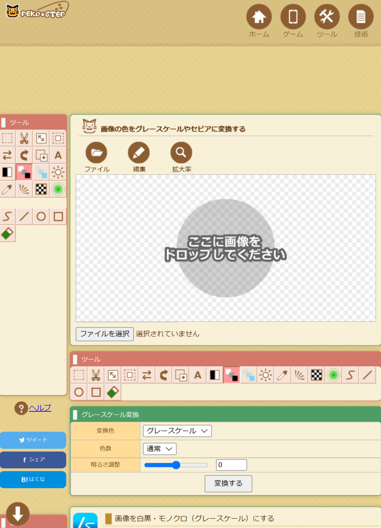Go to ホーム home page
Screen dimensions: 381x528
pos(259,21)
